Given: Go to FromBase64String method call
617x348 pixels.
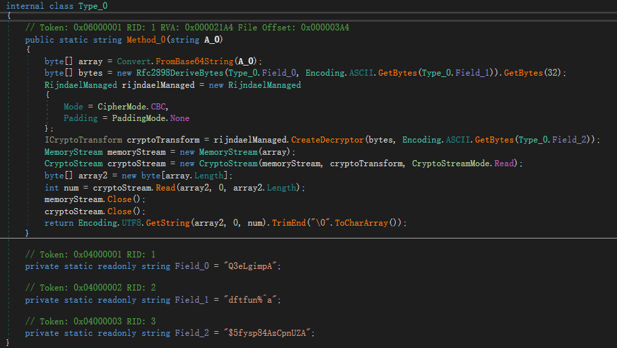Looking at the screenshot, I should coord(194,61).
